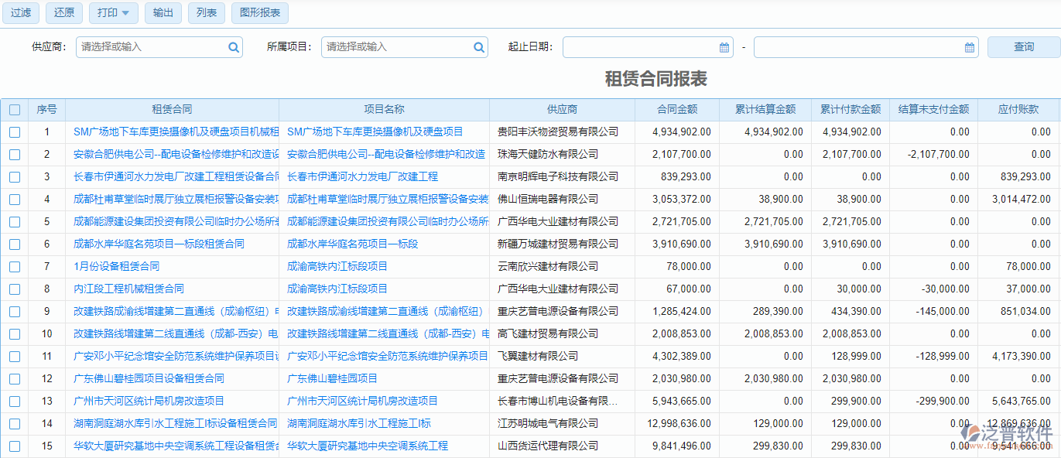Open the start date calendar icon

[724, 46]
